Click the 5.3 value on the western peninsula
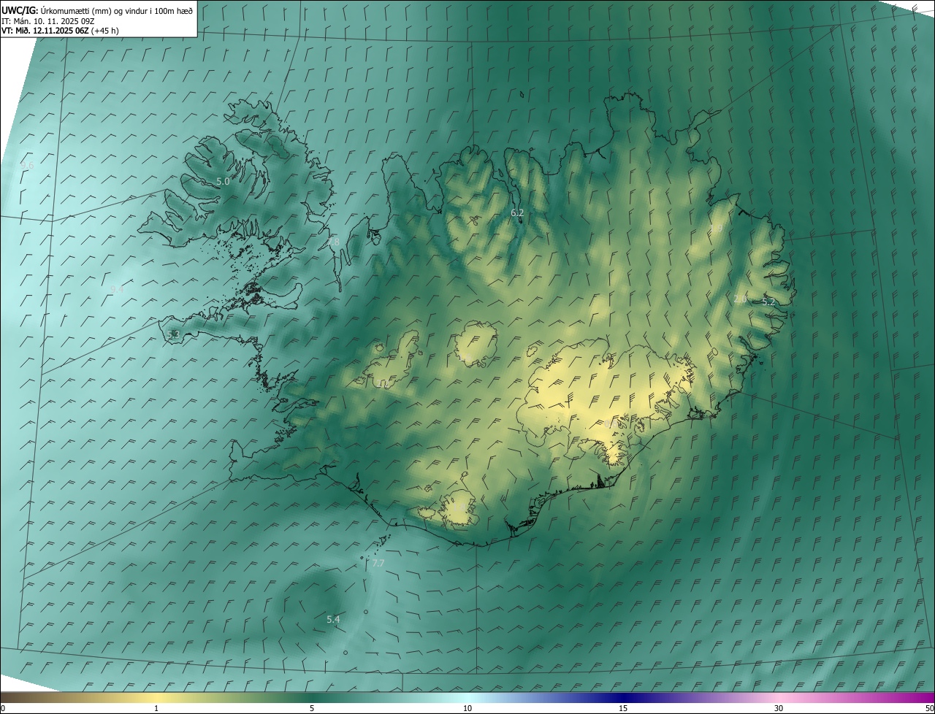The height and width of the screenshot is (714, 935). [x=173, y=334]
